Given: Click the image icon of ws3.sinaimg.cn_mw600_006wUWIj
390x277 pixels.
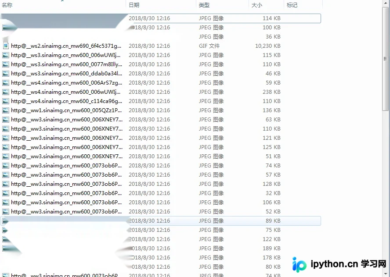Looking at the screenshot, I should click(6, 55).
